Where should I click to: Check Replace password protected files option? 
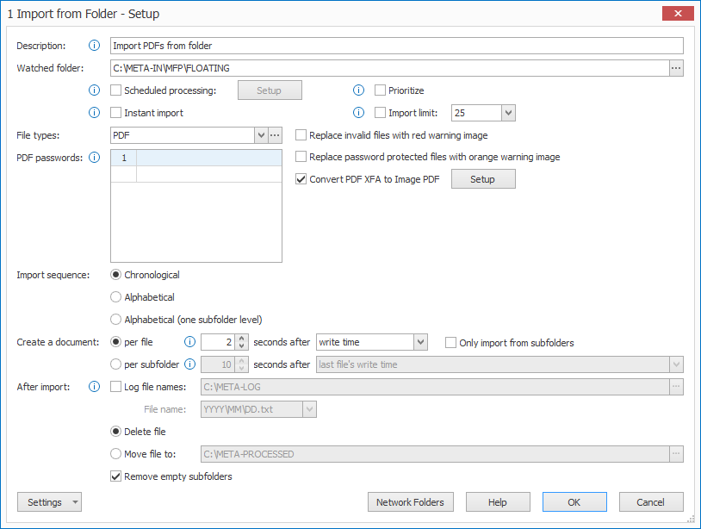pos(301,156)
